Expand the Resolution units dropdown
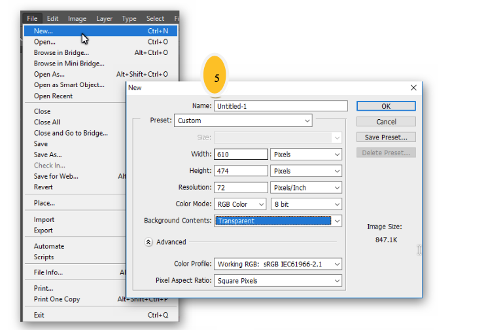Viewport: 486px width, 330px height. tap(306, 188)
